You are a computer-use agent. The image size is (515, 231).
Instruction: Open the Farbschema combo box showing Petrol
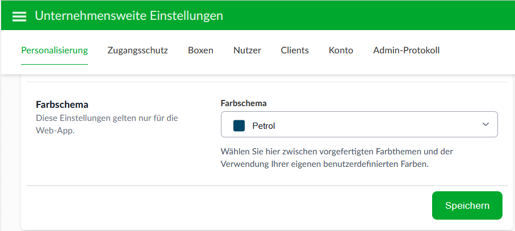359,124
